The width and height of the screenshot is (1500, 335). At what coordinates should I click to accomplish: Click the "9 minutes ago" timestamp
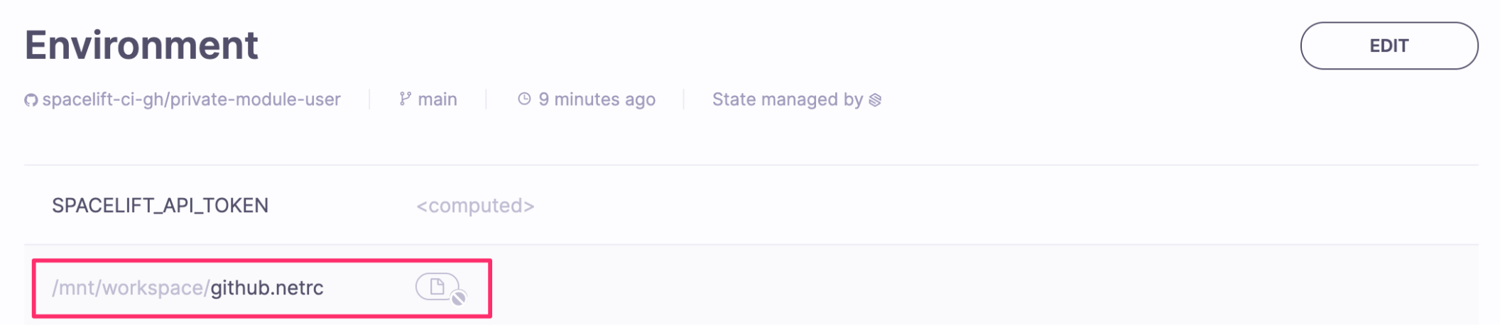click(597, 100)
